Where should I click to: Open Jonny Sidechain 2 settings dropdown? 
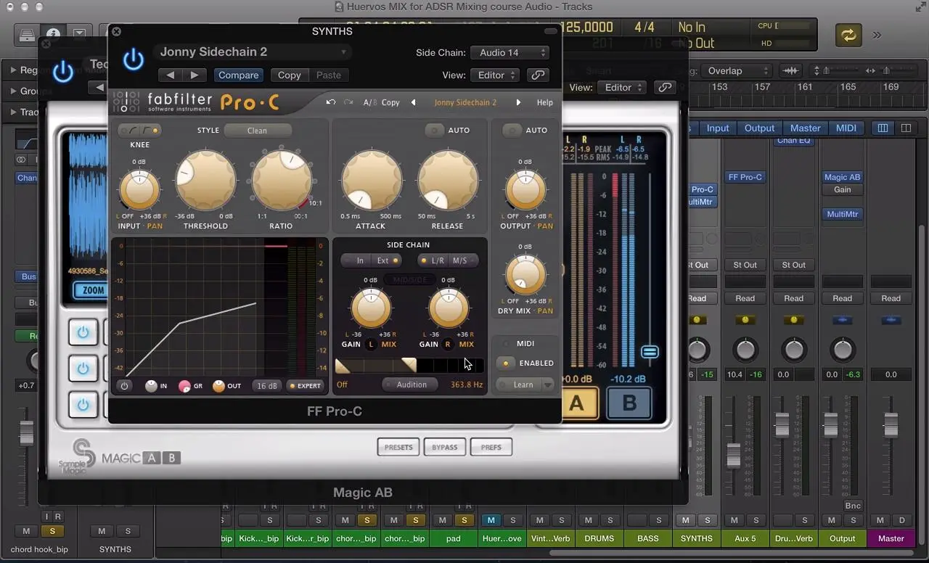tap(253, 52)
